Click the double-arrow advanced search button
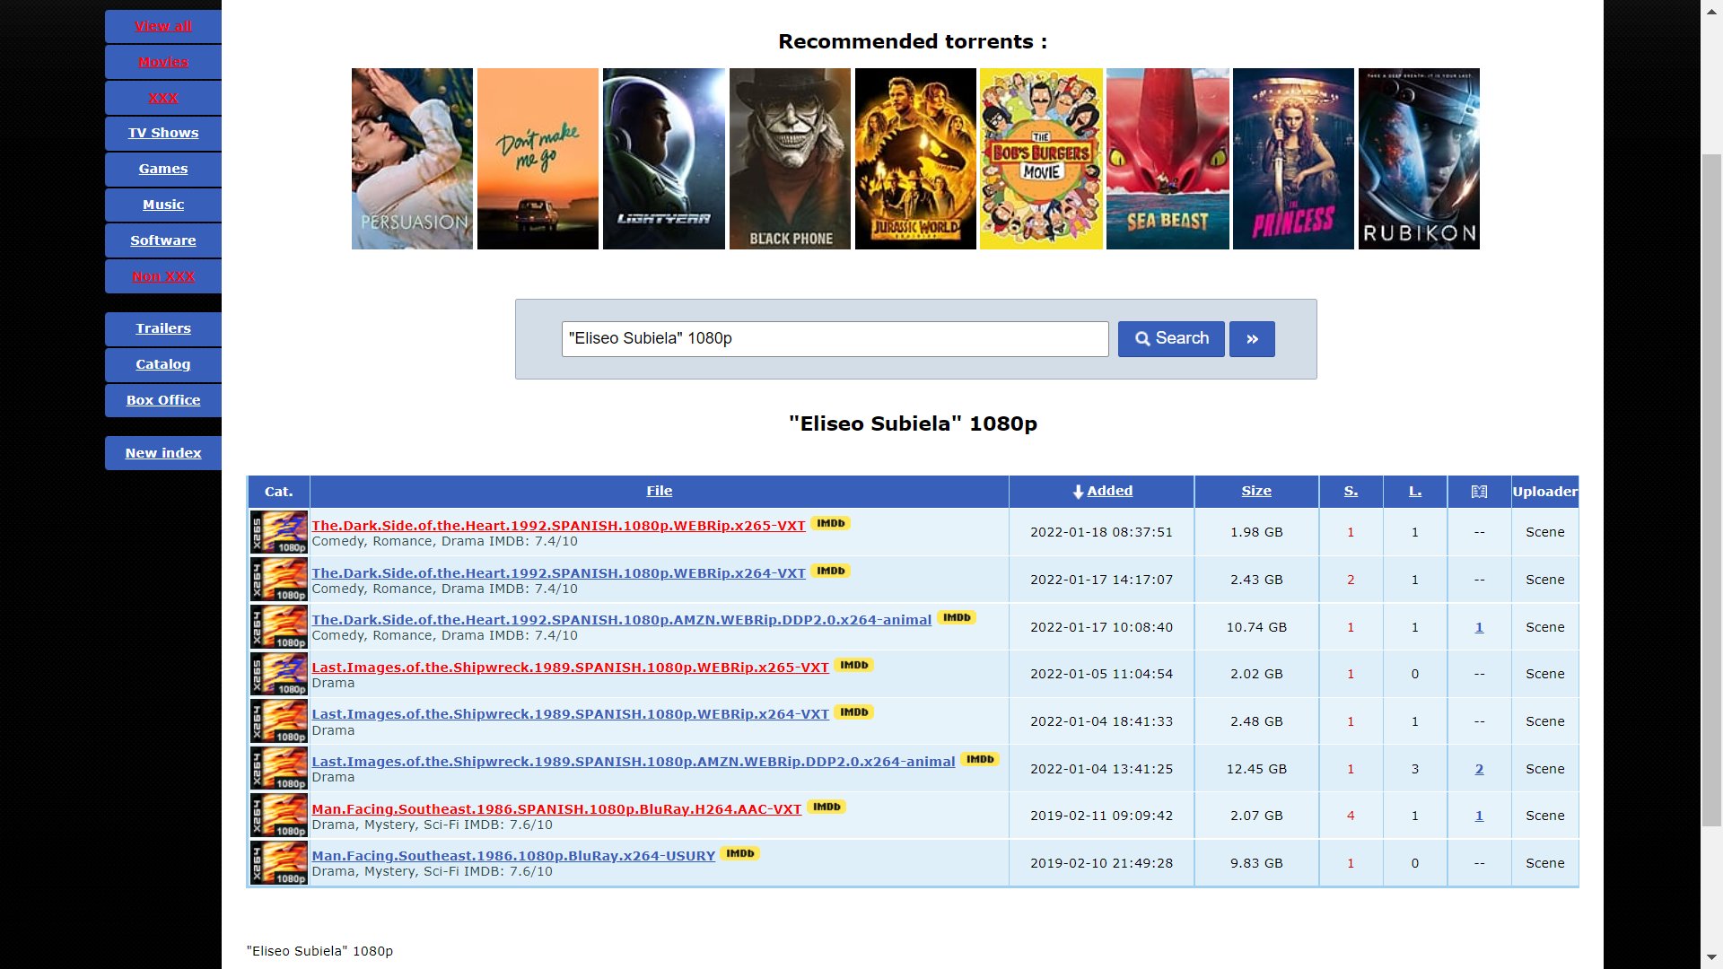This screenshot has height=969, width=1723. coord(1252,339)
